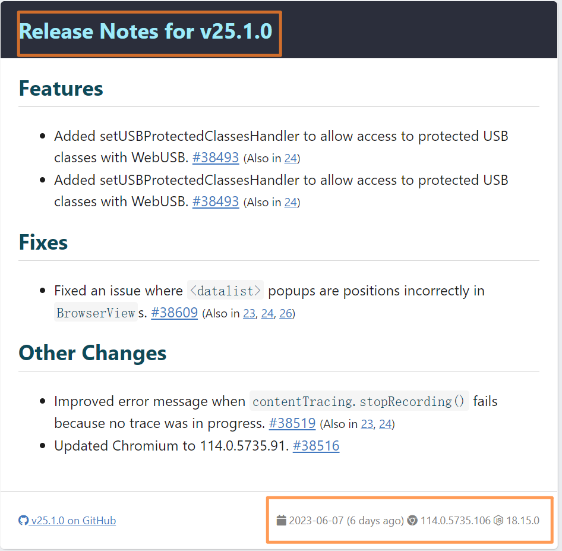Follow the 24 link after #38519

click(x=386, y=424)
